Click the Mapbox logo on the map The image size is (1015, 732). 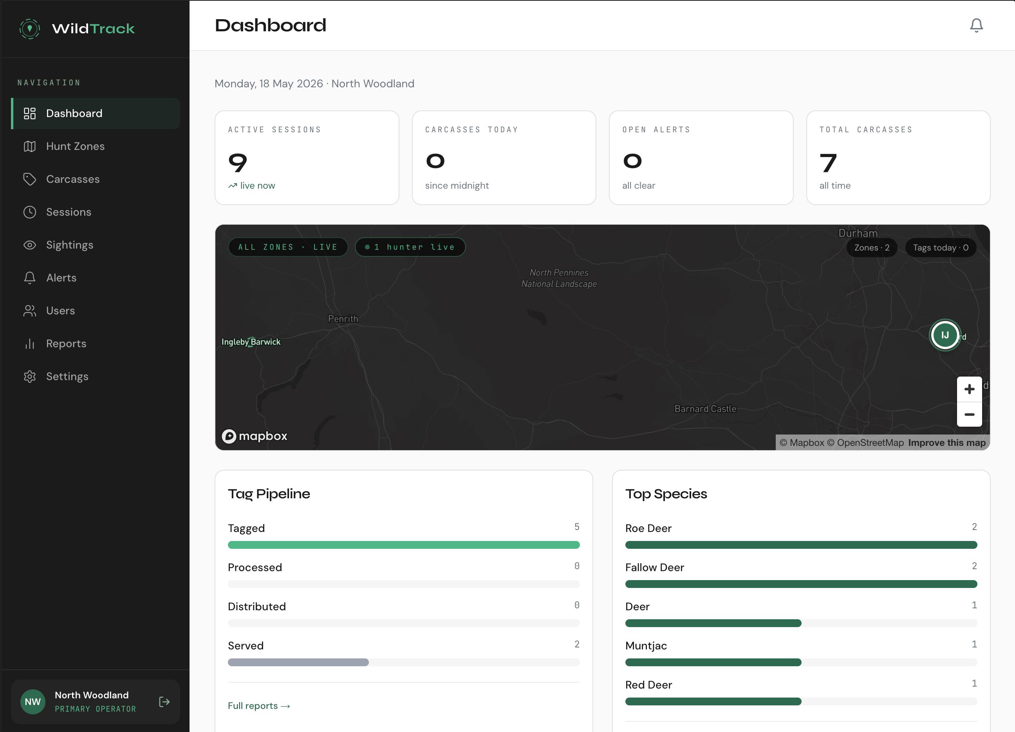(x=254, y=436)
